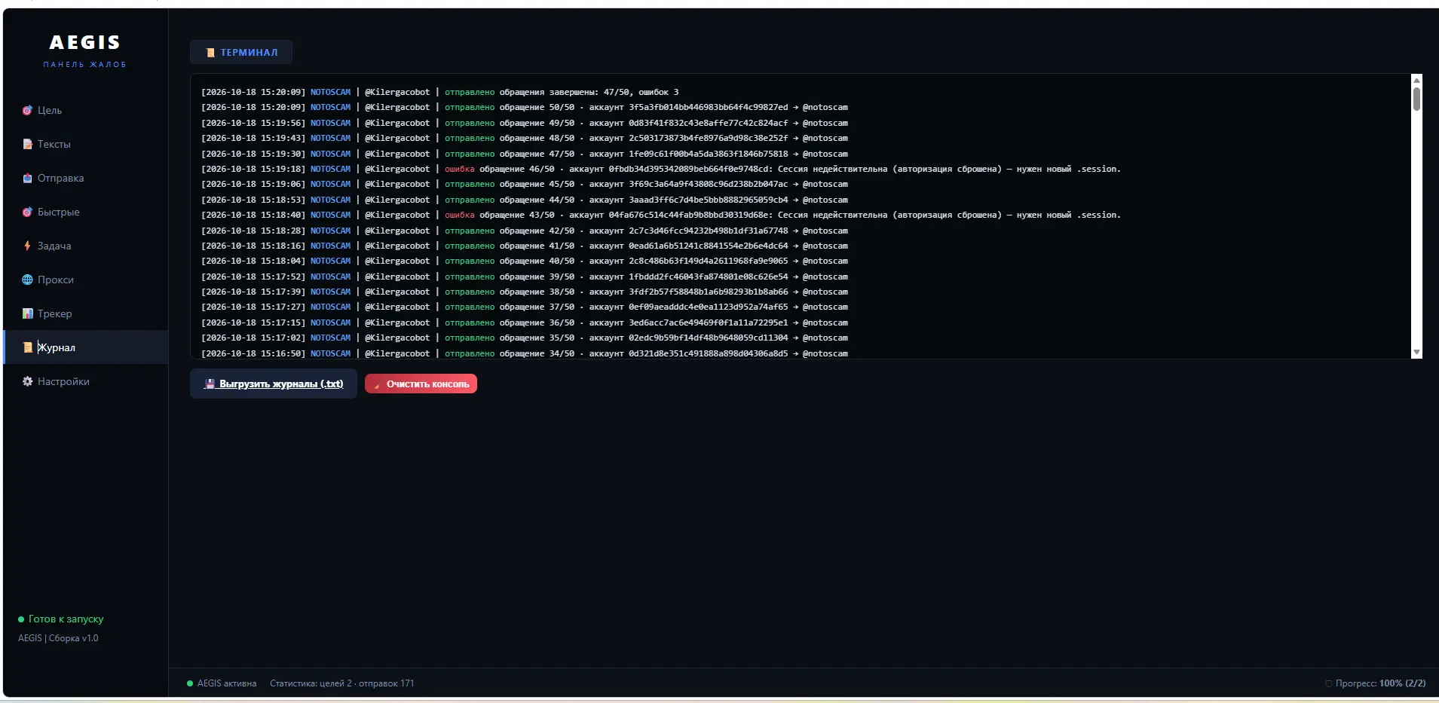Click log line for обращение 34/50

pos(524,353)
